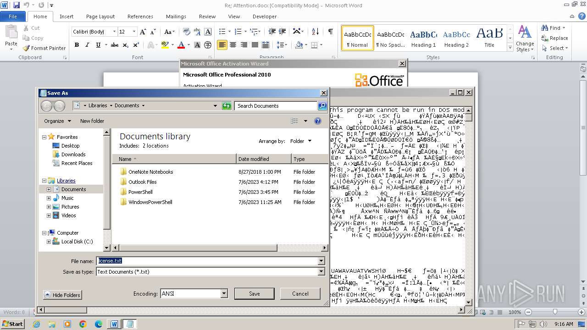587x330 pixels.
Task: Select Align Text Left
Action: pos(222,45)
